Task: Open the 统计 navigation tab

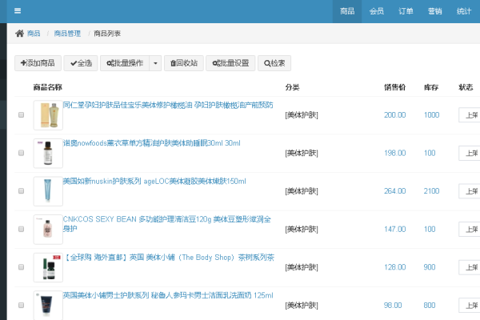Action: 464,11
